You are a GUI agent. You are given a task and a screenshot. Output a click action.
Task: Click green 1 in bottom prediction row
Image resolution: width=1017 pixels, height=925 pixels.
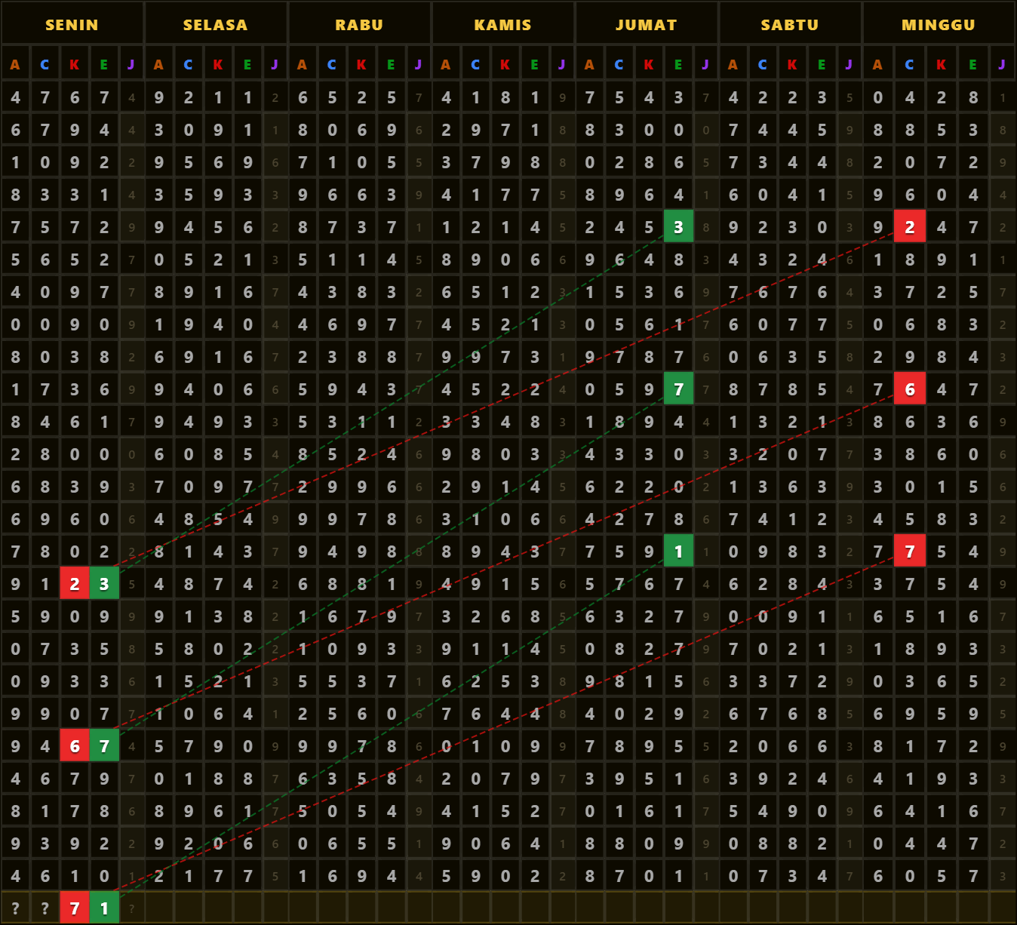click(104, 908)
